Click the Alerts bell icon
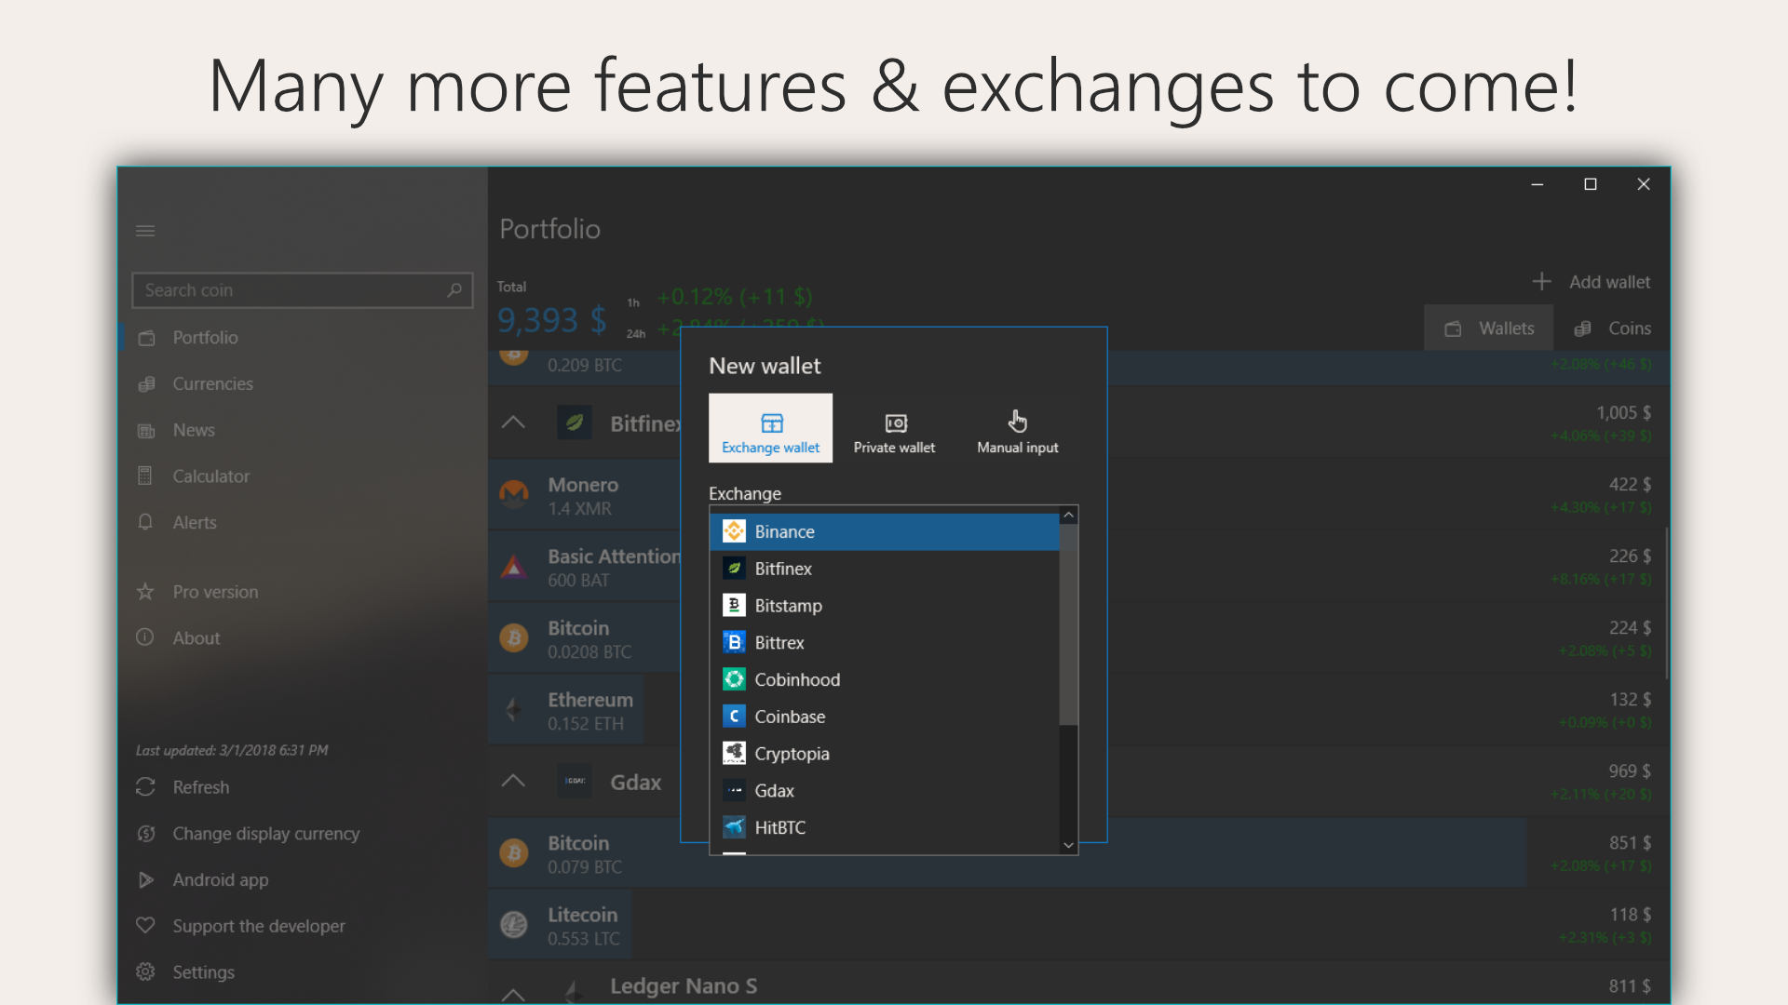Image resolution: width=1788 pixels, height=1005 pixels. tap(145, 522)
